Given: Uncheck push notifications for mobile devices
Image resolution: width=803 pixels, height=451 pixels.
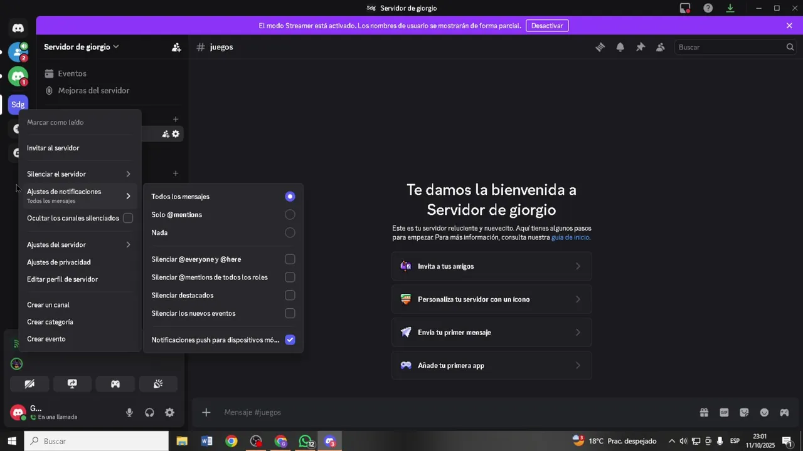Looking at the screenshot, I should point(290,340).
